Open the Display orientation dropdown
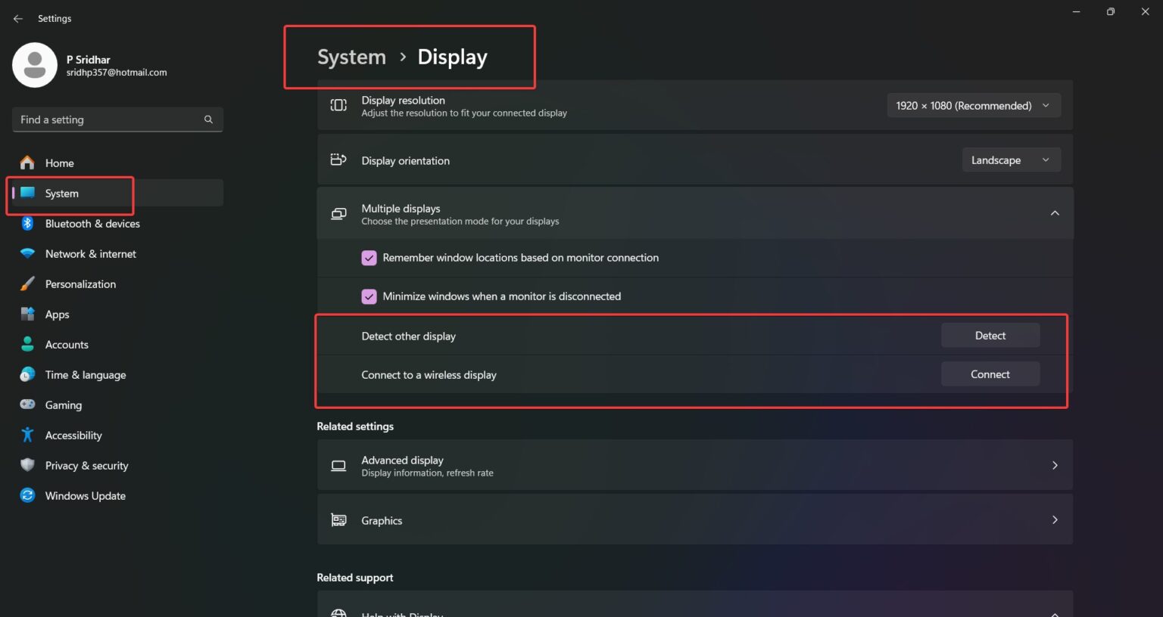 tap(1011, 160)
